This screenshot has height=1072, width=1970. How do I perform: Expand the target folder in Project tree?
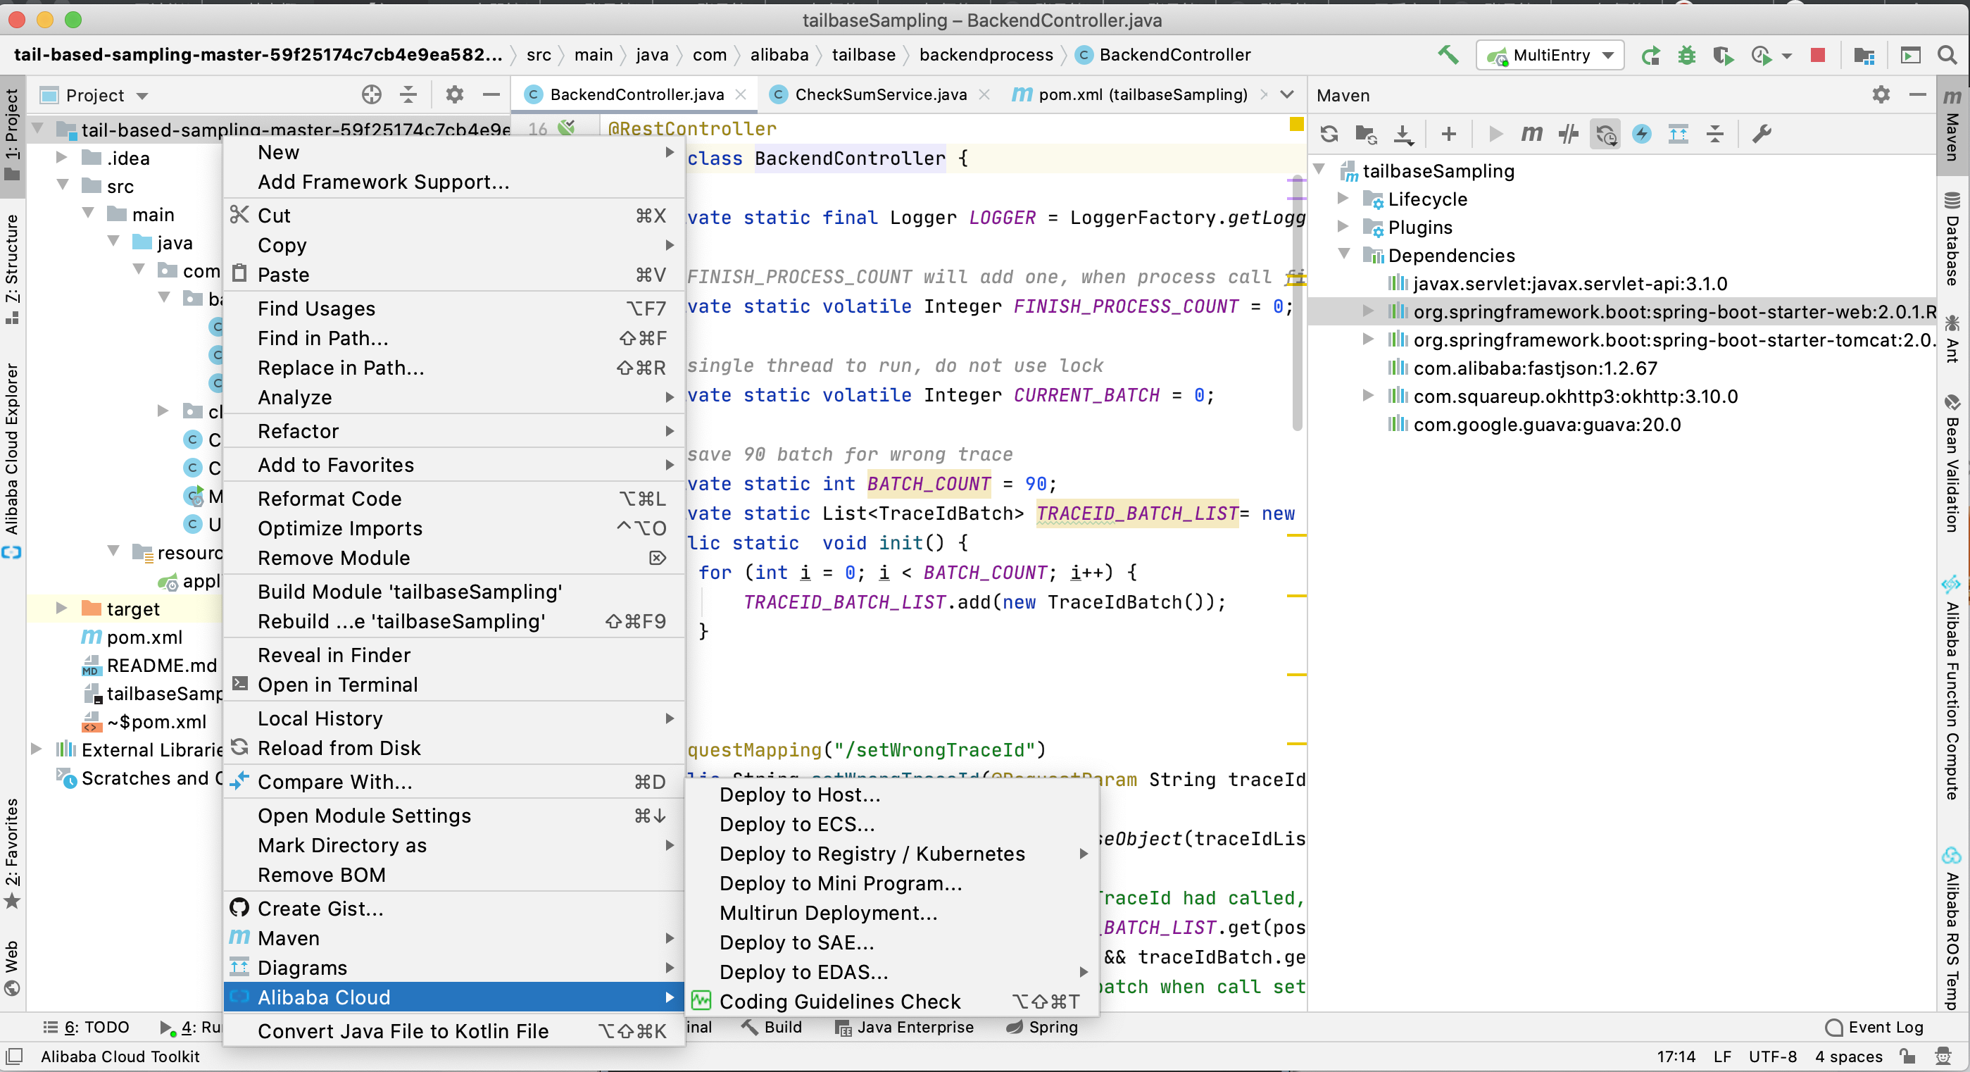click(62, 609)
